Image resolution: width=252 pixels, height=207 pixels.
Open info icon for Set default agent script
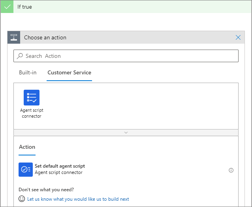pos(231,170)
